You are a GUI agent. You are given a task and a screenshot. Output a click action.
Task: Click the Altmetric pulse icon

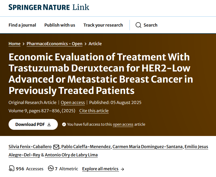click(51, 169)
